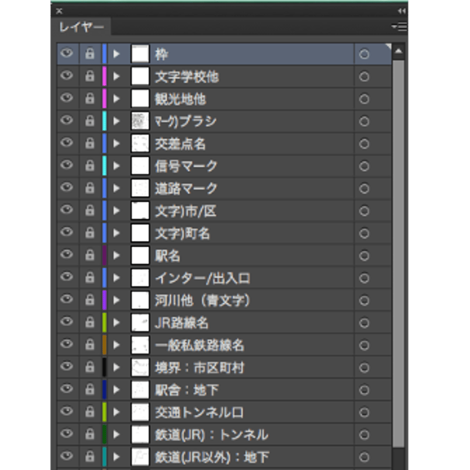Hide the 鉄道(JR)：トンネル layer
Screen dimensions: 470x470
[67, 434]
